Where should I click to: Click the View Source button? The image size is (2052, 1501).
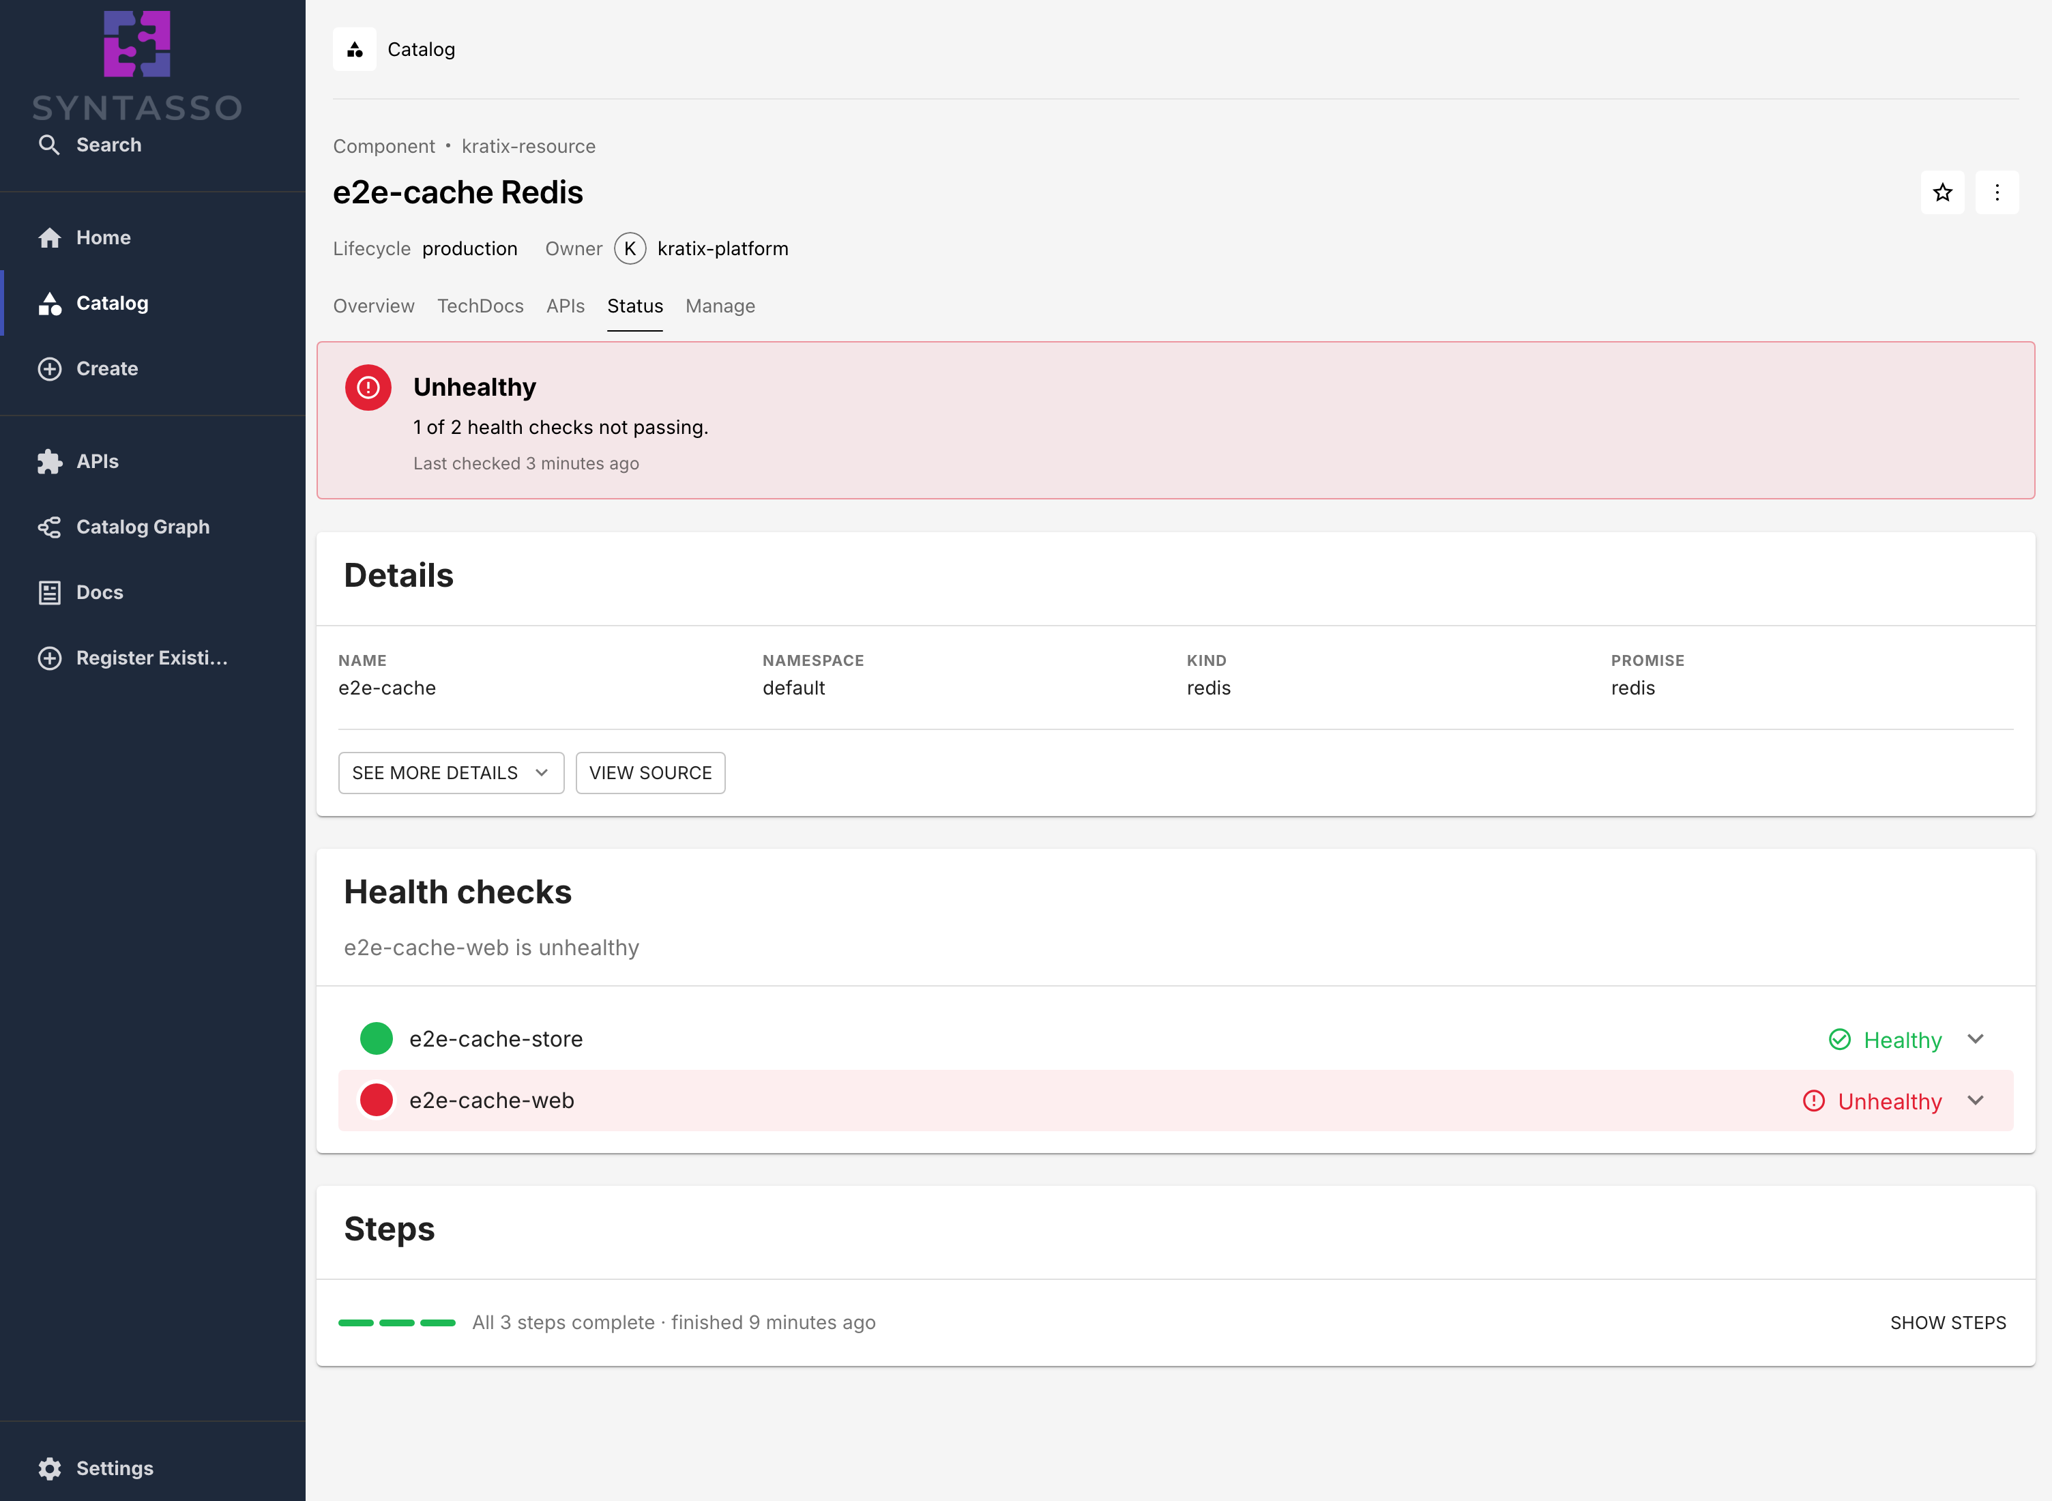tap(650, 773)
